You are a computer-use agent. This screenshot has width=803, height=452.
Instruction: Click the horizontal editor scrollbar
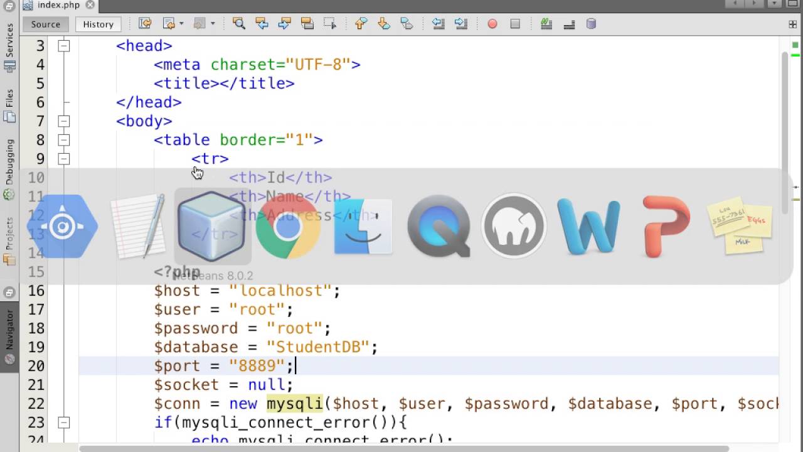point(403,448)
